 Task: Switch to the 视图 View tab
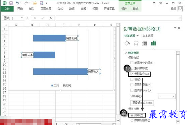95,9
